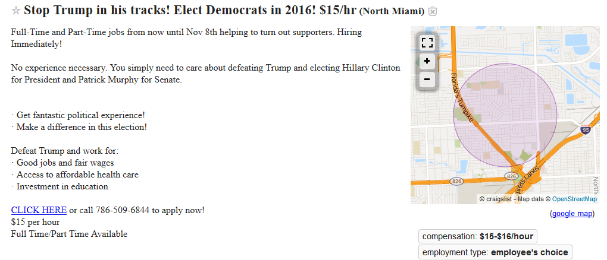Click the Florida's Turnpike label on the map
Image resolution: width=607 pixels, height=260 pixels.
click(462, 98)
